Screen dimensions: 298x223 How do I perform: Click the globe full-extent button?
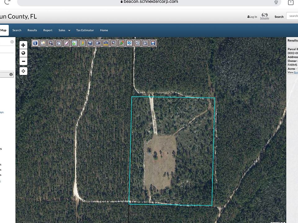point(23,53)
